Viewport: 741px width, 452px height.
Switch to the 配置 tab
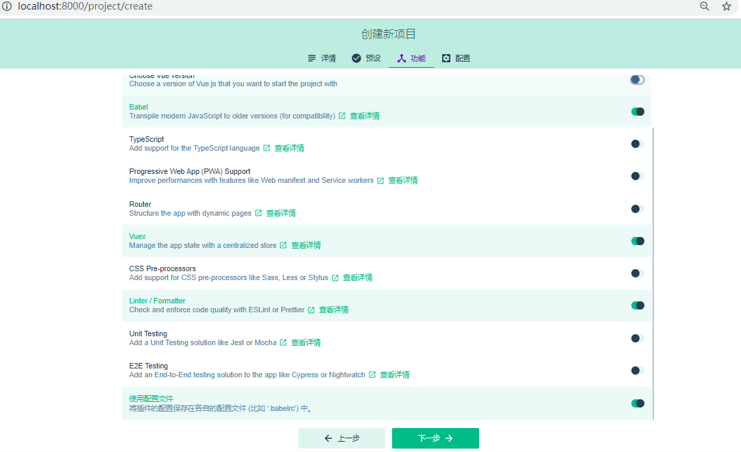(456, 58)
